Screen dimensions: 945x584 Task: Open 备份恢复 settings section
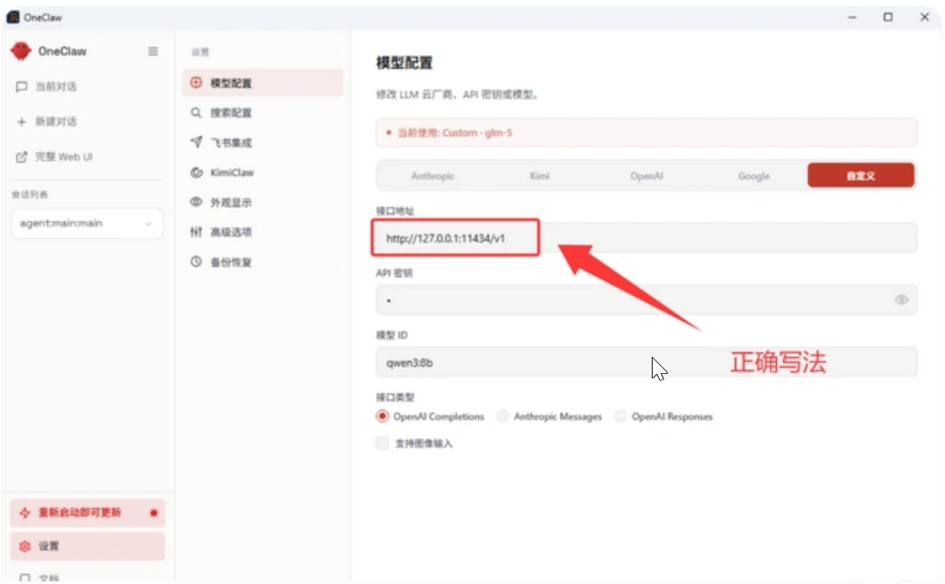tap(263, 262)
